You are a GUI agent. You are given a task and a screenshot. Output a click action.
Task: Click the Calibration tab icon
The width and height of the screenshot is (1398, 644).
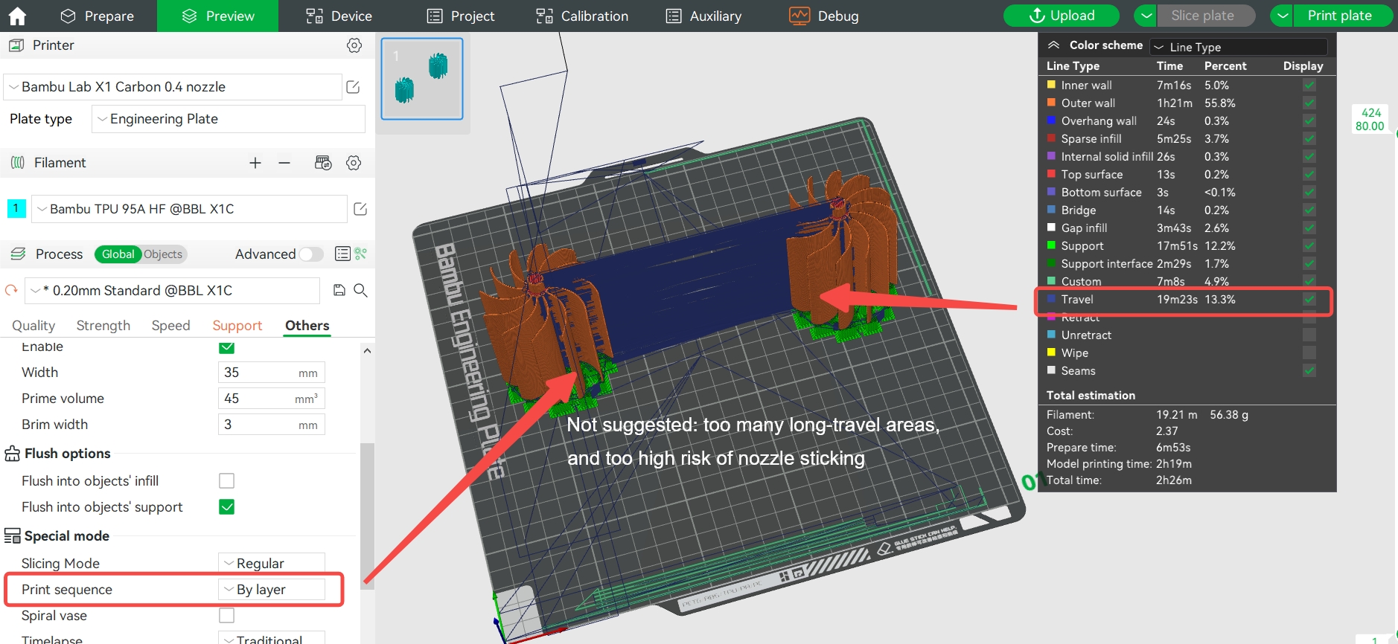coord(545,16)
